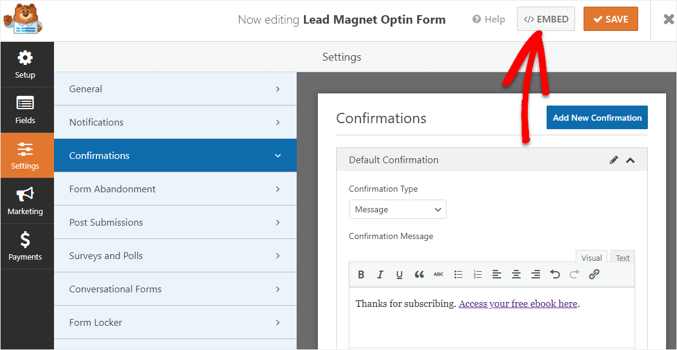
Task: Expand the General settings section
Action: tap(175, 89)
